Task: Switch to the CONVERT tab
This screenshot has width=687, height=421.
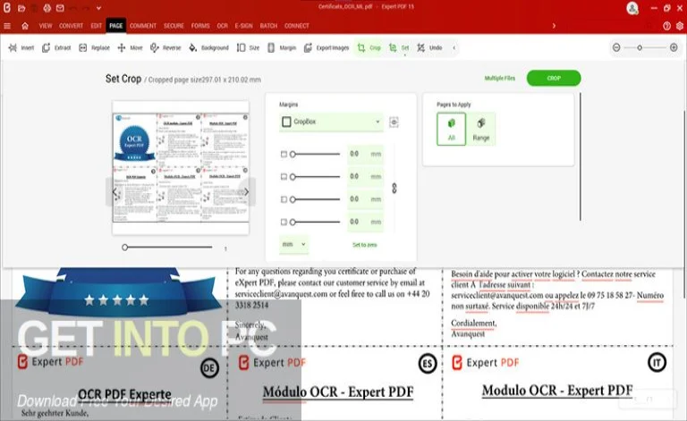Action: [71, 26]
